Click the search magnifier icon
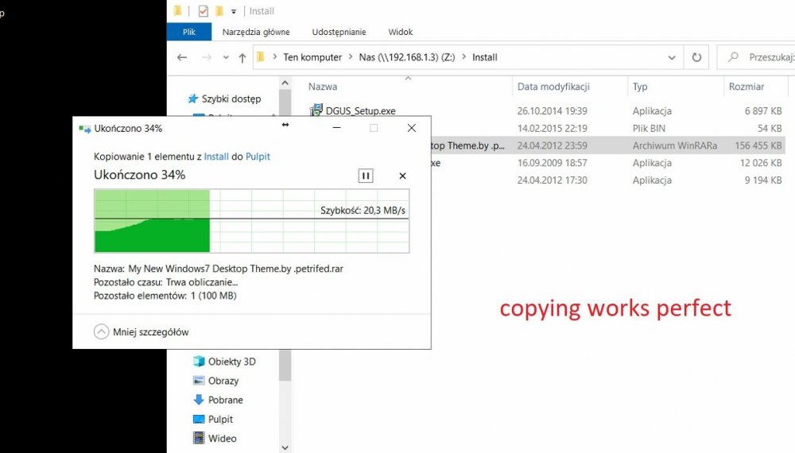Image resolution: width=795 pixels, height=453 pixels. [733, 57]
